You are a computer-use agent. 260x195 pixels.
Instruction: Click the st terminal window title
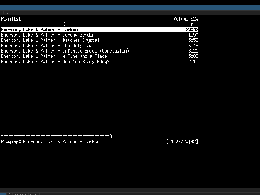(x=8, y=13)
